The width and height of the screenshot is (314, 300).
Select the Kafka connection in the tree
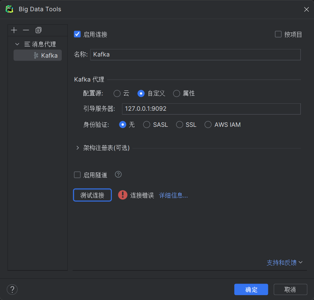point(38,55)
